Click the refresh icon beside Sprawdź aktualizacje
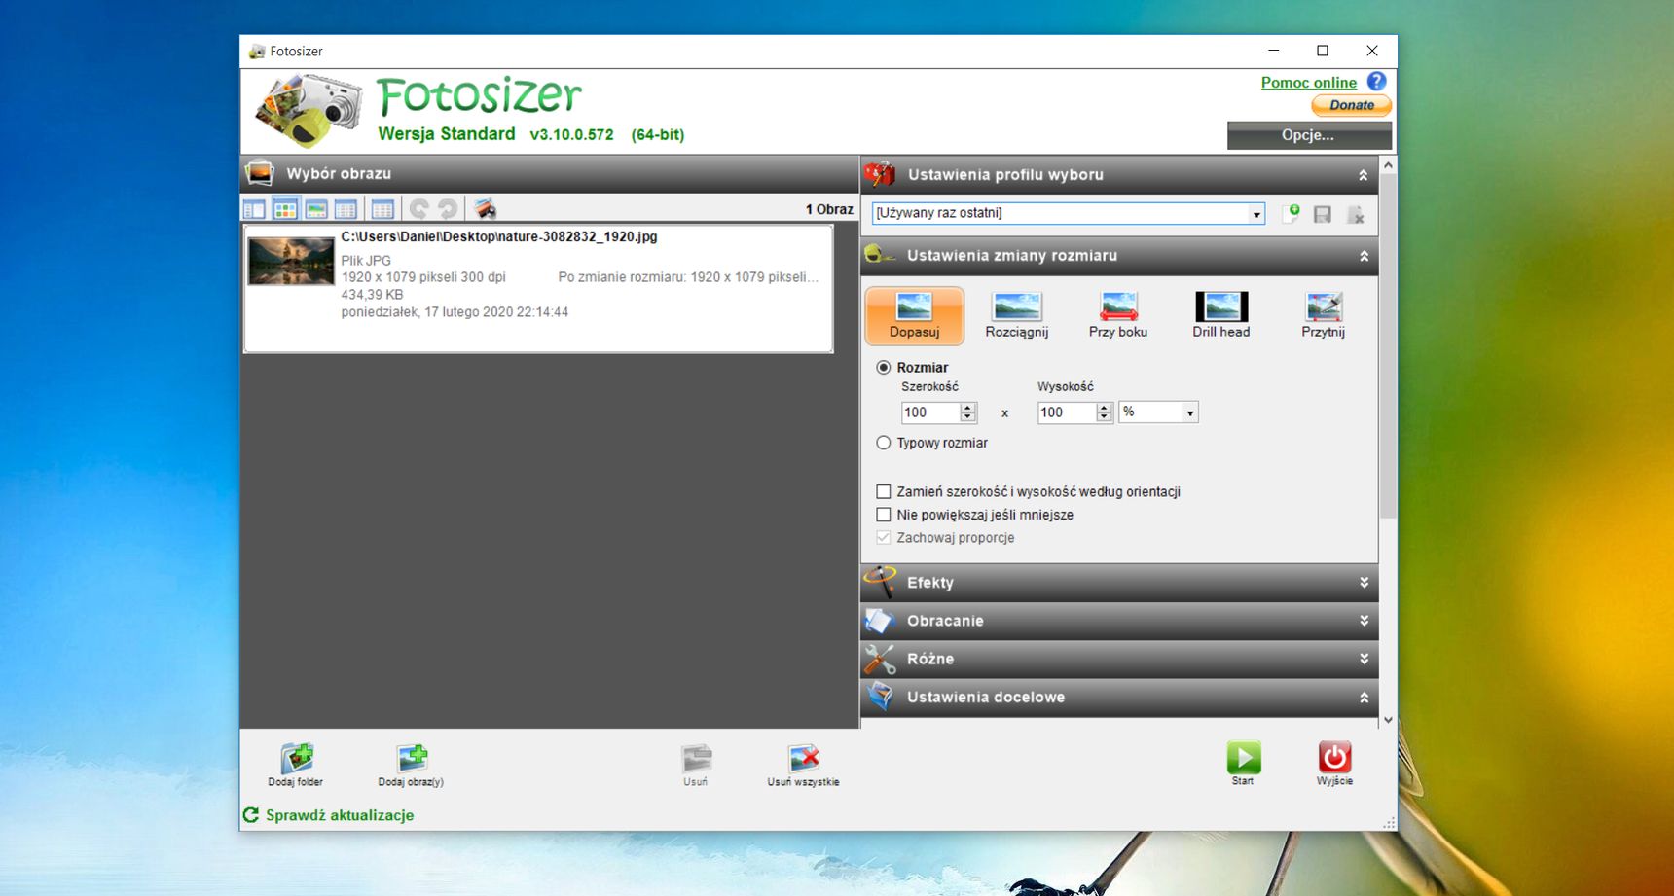 251,815
